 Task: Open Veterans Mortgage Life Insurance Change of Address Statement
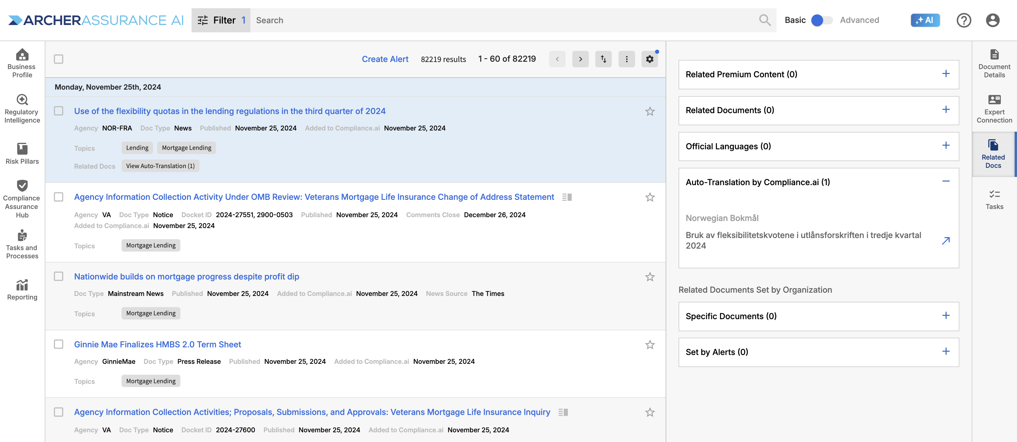(x=314, y=197)
